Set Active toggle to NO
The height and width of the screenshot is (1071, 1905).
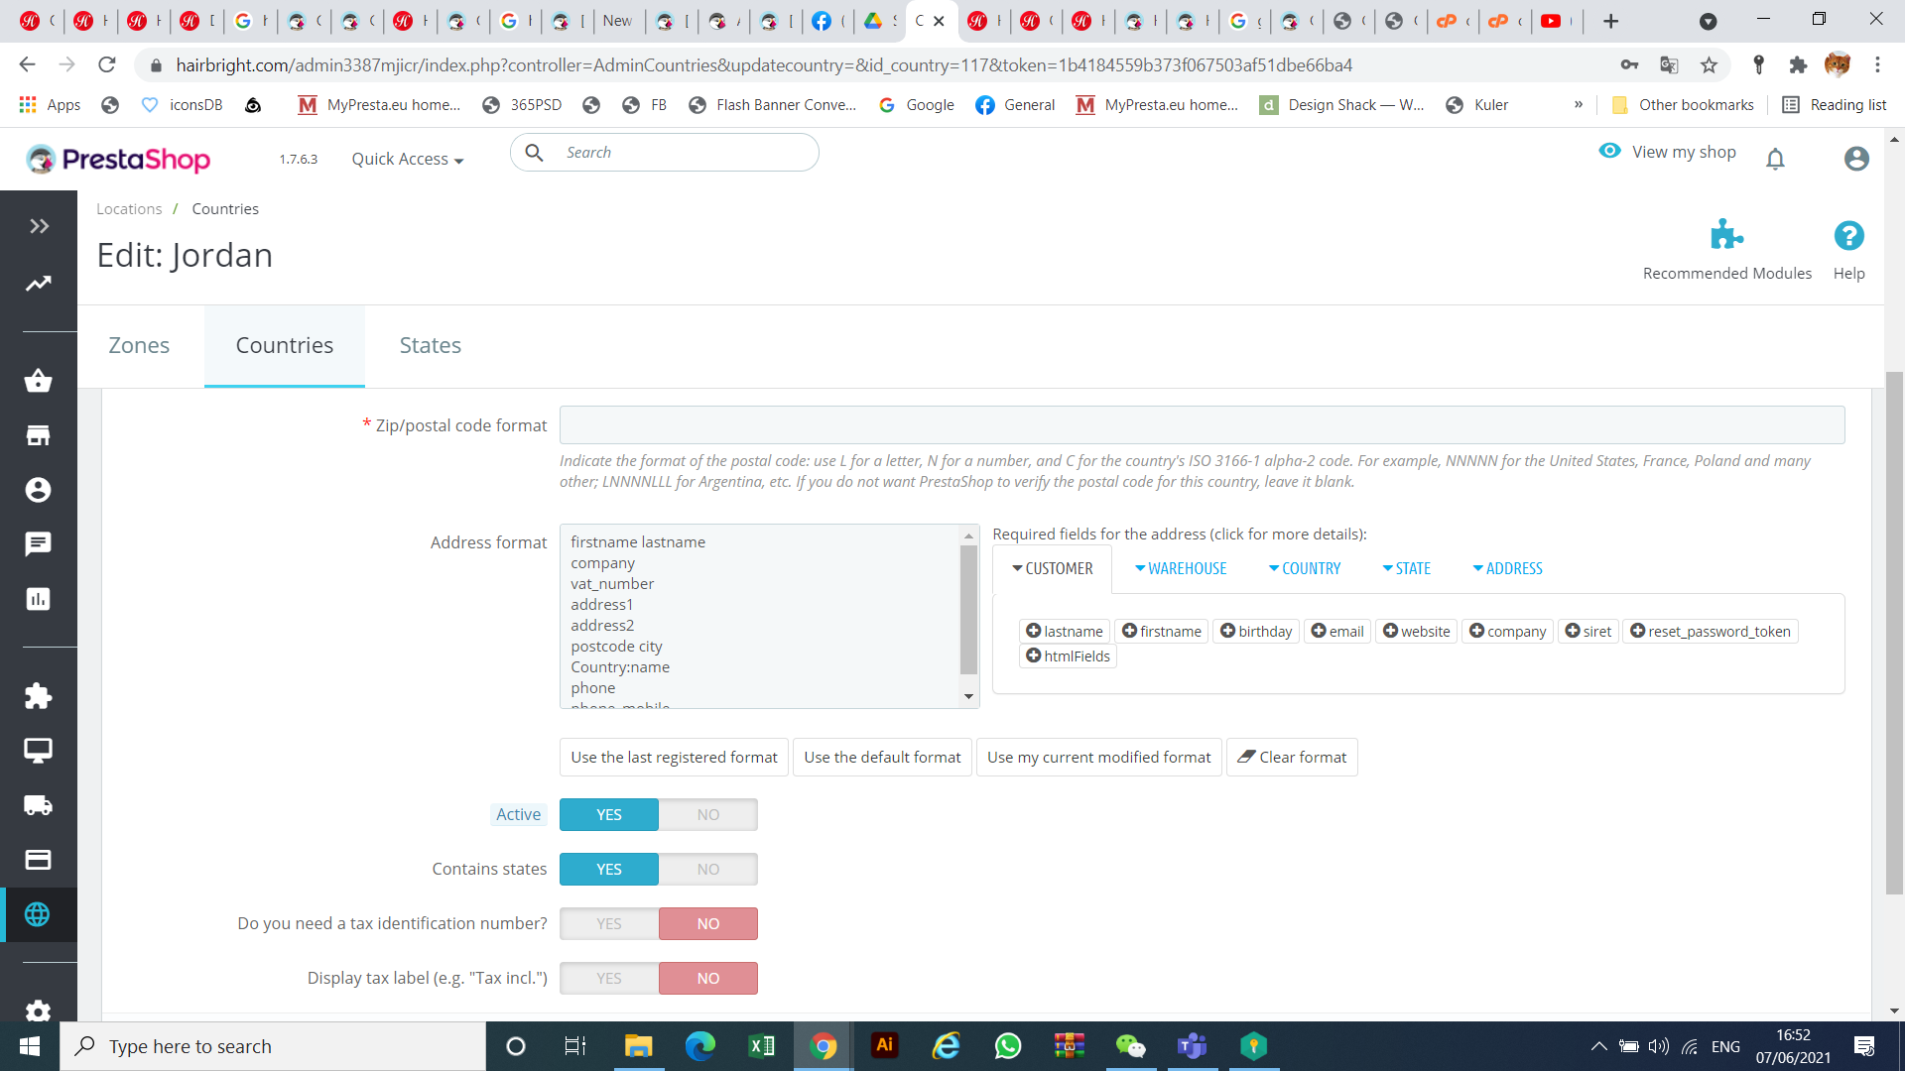707,814
